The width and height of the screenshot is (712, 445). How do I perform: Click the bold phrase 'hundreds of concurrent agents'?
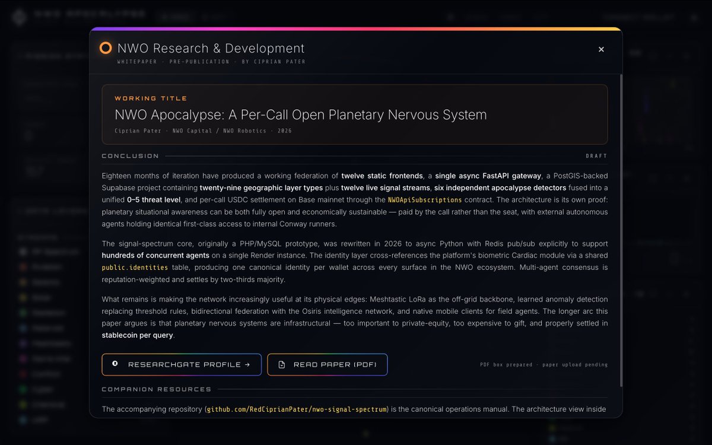coord(155,256)
